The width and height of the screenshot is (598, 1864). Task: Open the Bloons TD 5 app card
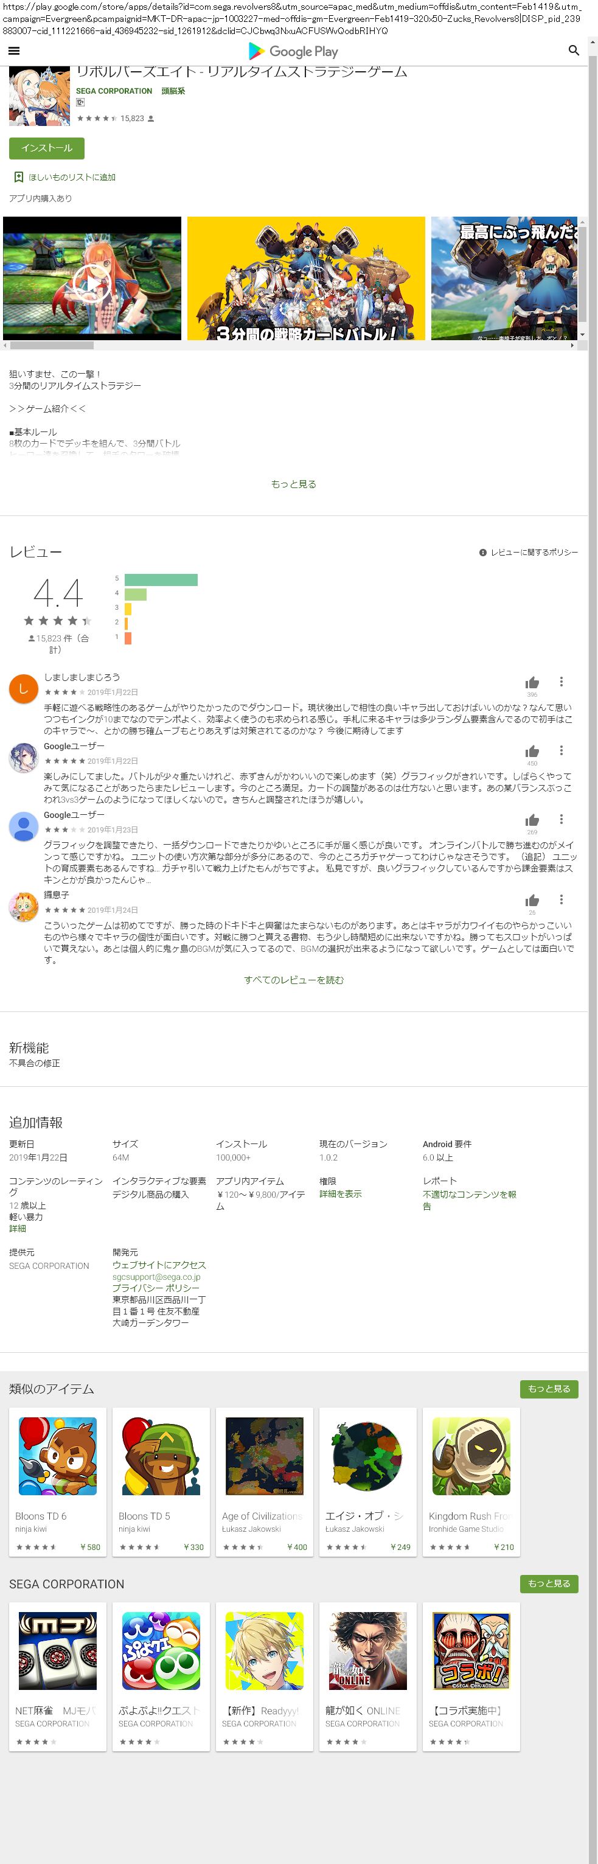161,1482
